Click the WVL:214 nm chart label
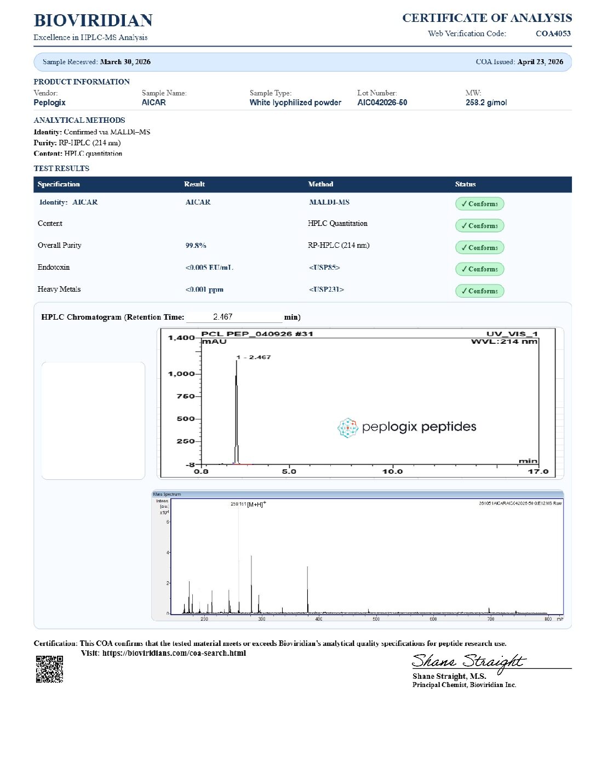 [505, 341]
